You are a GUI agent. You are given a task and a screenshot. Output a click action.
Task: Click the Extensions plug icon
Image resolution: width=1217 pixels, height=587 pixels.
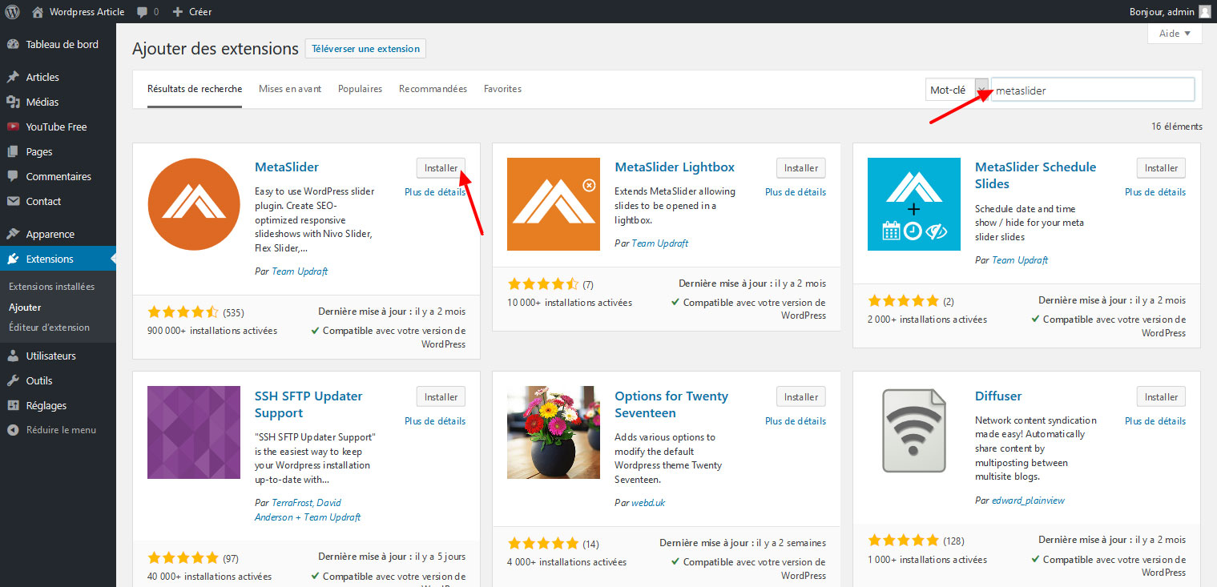13,259
